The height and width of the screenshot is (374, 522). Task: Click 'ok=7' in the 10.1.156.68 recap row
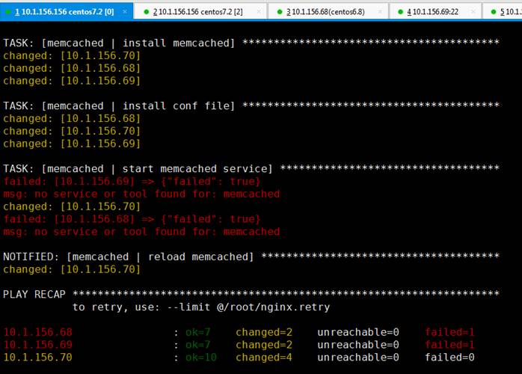click(x=198, y=332)
